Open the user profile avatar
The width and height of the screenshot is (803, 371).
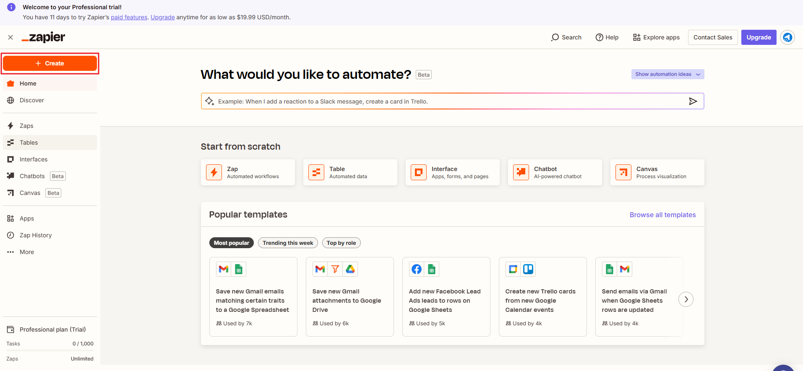tap(787, 37)
